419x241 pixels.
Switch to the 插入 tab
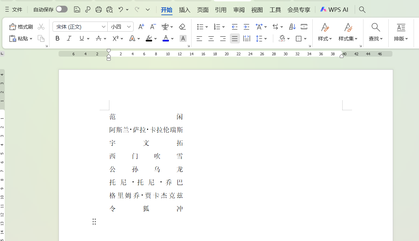184,10
